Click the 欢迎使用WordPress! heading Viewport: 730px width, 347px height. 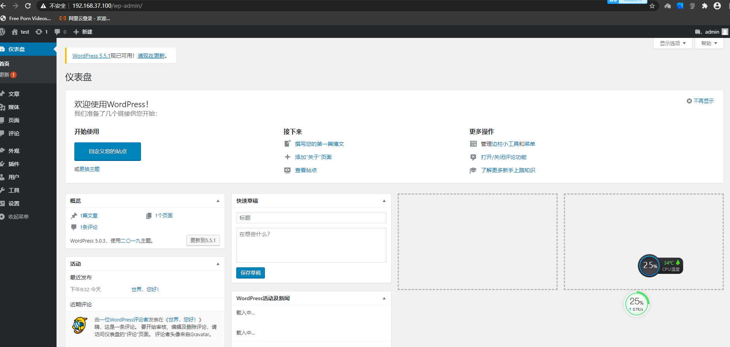coord(112,104)
